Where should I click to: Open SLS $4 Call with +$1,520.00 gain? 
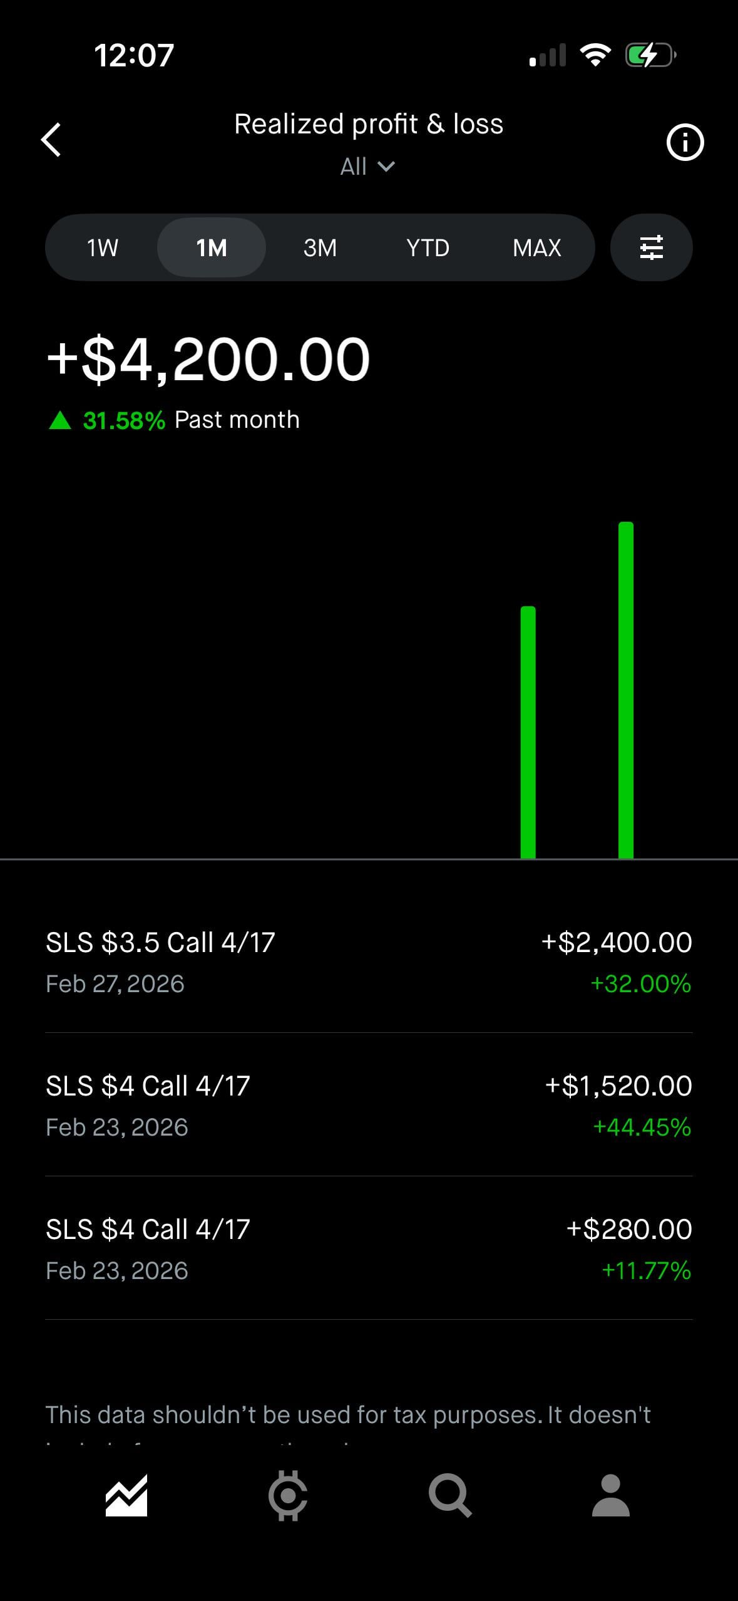pyautogui.click(x=369, y=1106)
